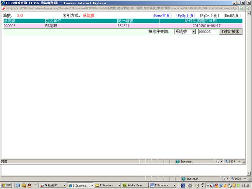Click the system clock showing 15:29
Viewport: 252px width, 189px height.
click(245, 186)
